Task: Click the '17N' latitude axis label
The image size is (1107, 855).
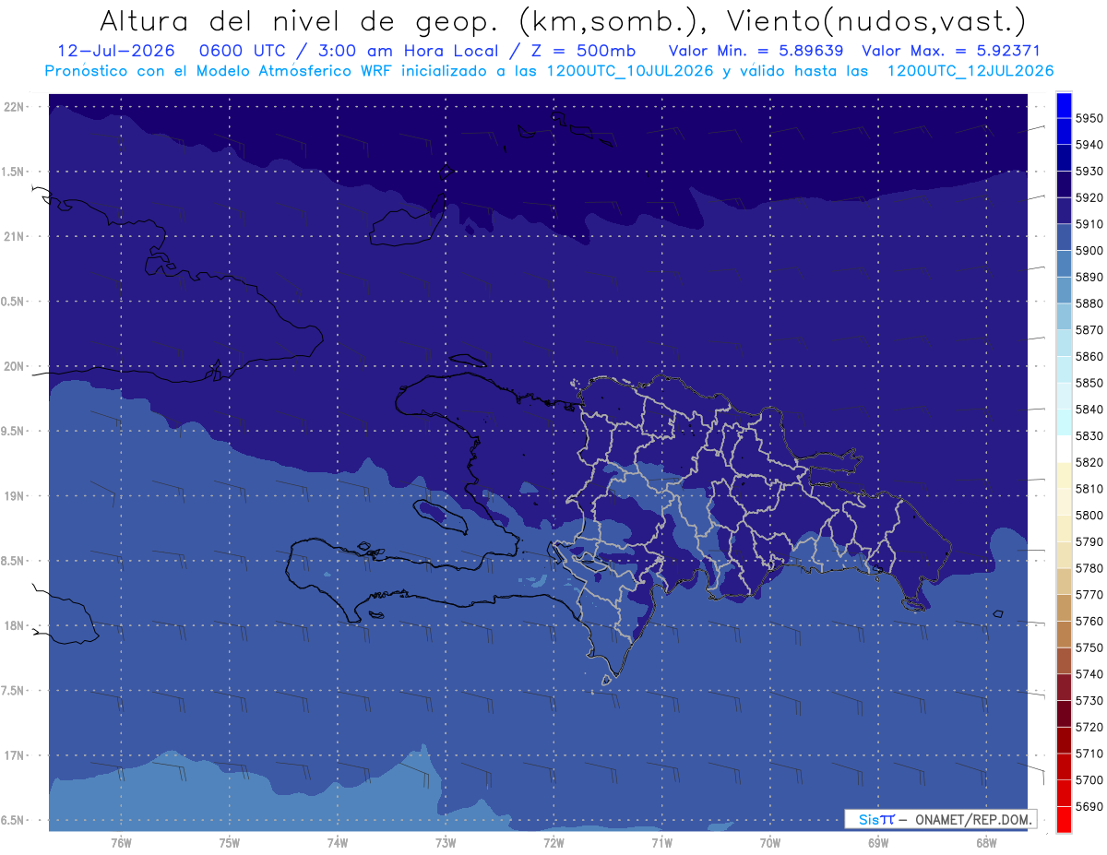Action: (15, 755)
